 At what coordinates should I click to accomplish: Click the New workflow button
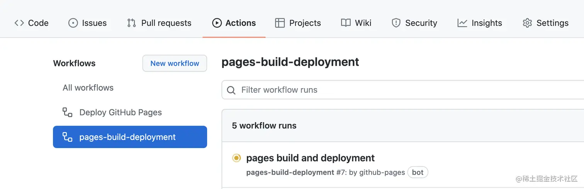point(175,63)
